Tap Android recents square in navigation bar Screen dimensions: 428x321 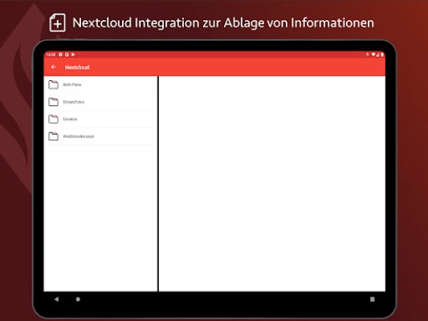pyautogui.click(x=373, y=299)
